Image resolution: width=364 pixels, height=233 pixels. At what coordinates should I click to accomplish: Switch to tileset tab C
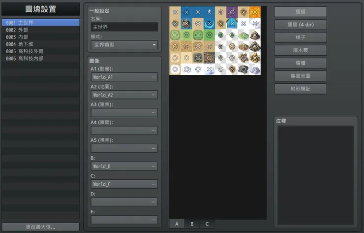coord(207,224)
